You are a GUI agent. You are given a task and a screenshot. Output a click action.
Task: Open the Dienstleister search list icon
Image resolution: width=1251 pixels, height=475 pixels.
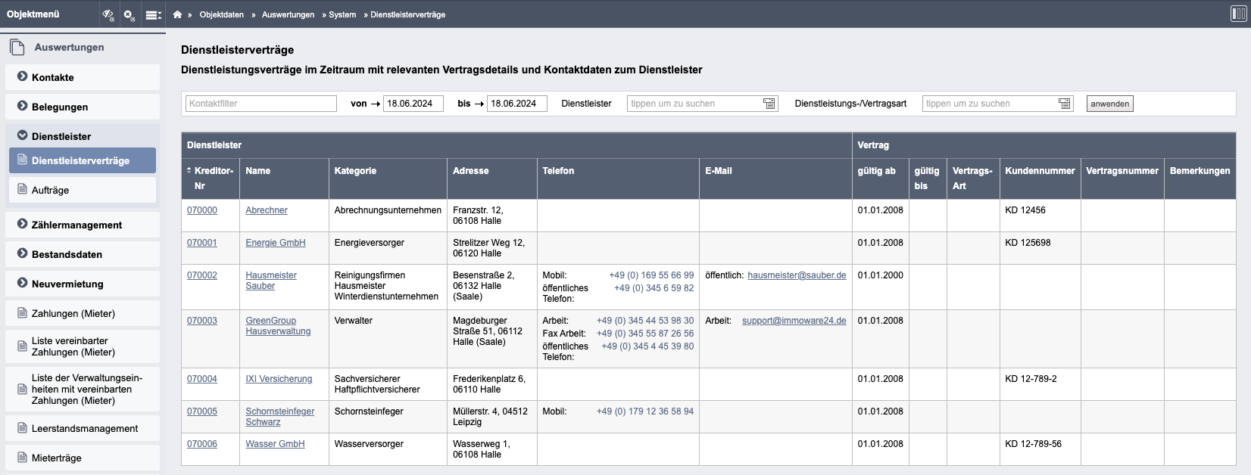click(769, 104)
